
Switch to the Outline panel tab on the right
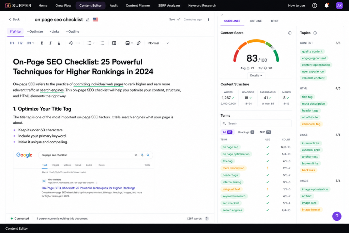pyautogui.click(x=256, y=21)
